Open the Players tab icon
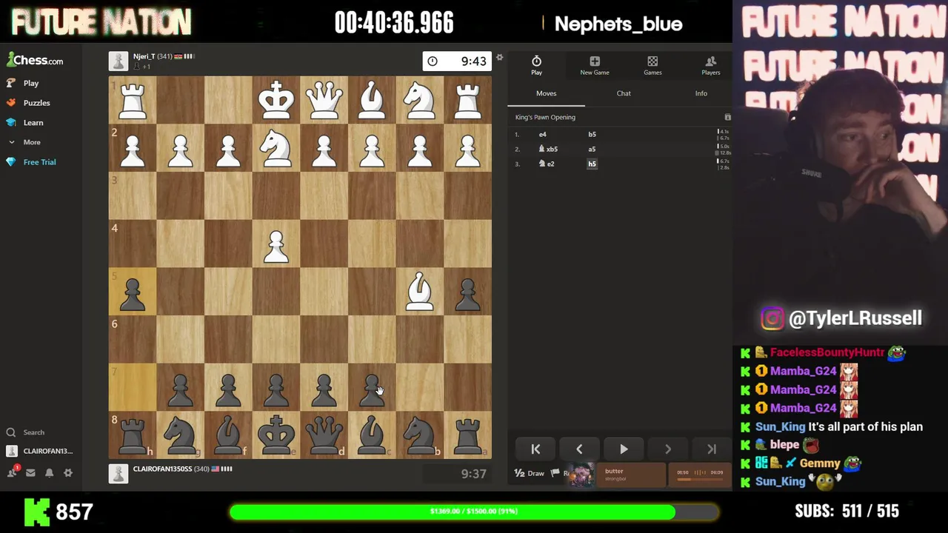Image resolution: width=948 pixels, height=533 pixels. click(x=711, y=65)
